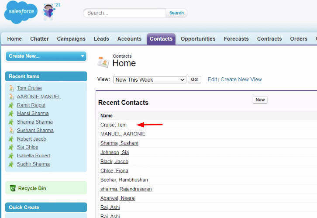Go to the Home tab
Screen dimensions: 317x218
click(x=14, y=38)
